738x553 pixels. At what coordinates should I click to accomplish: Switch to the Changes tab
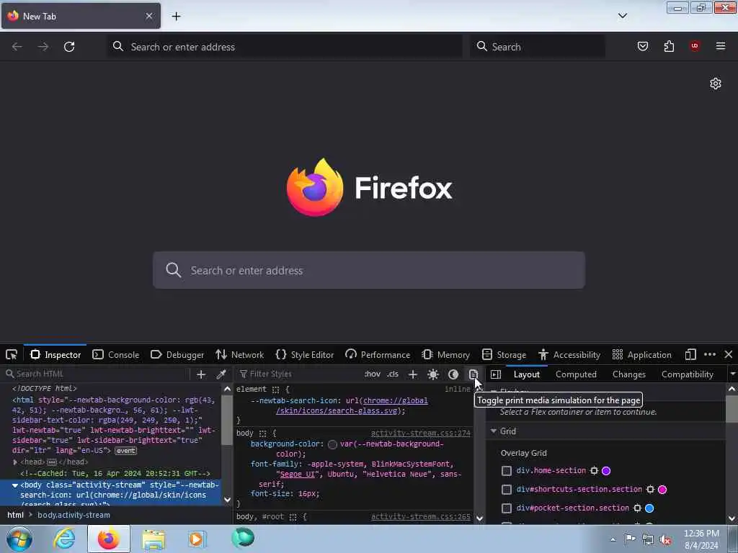[628, 374]
